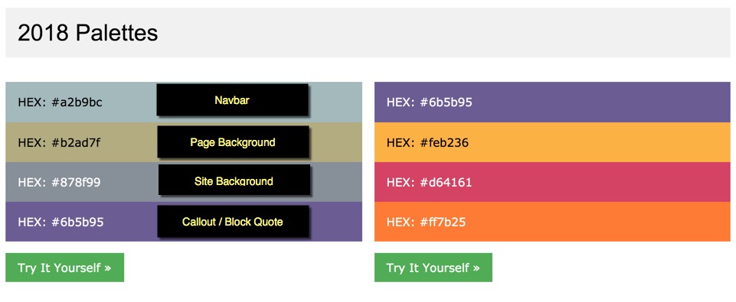Pick the #d64161 crimson color row

552,182
